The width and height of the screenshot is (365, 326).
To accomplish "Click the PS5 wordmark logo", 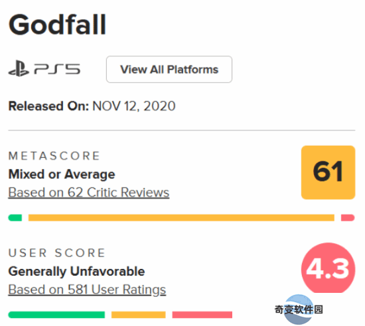I will click(57, 70).
